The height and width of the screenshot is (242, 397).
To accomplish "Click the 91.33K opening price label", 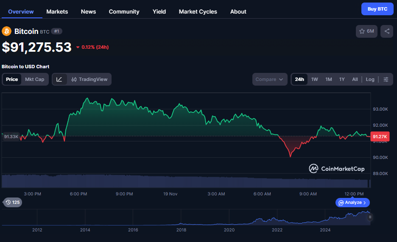I will tap(11, 136).
